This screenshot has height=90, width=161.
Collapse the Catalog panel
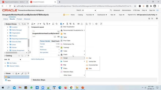pos(5,56)
